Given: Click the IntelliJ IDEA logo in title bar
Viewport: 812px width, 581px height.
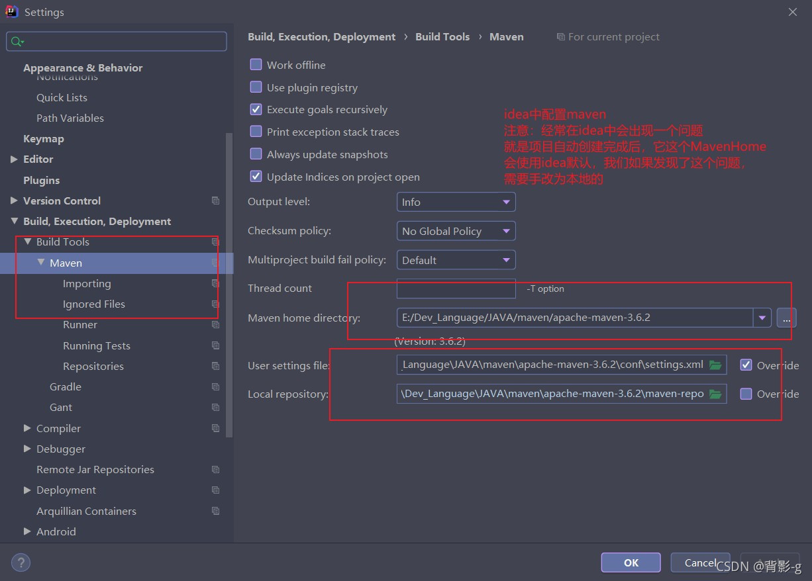Looking at the screenshot, I should (13, 12).
